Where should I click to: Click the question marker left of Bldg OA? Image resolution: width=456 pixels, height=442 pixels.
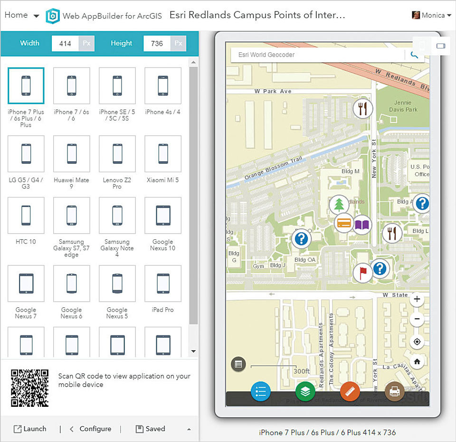[301, 239]
